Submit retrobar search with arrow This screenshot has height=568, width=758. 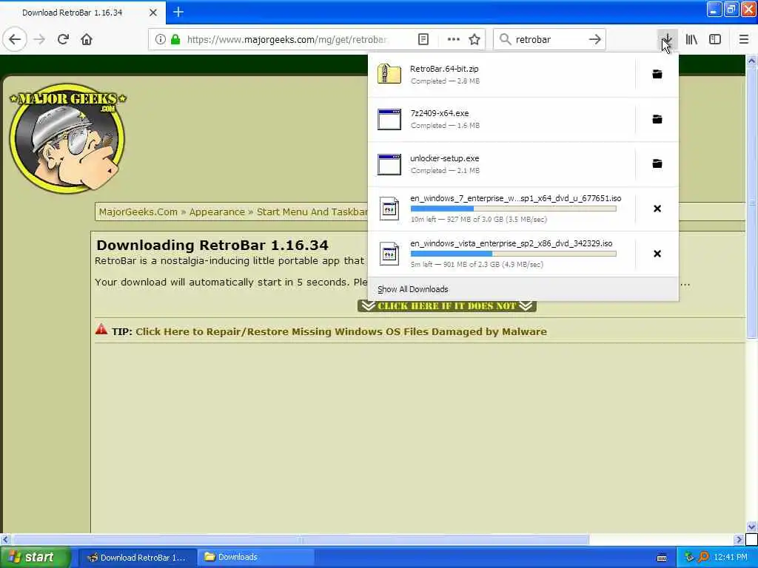coord(595,39)
